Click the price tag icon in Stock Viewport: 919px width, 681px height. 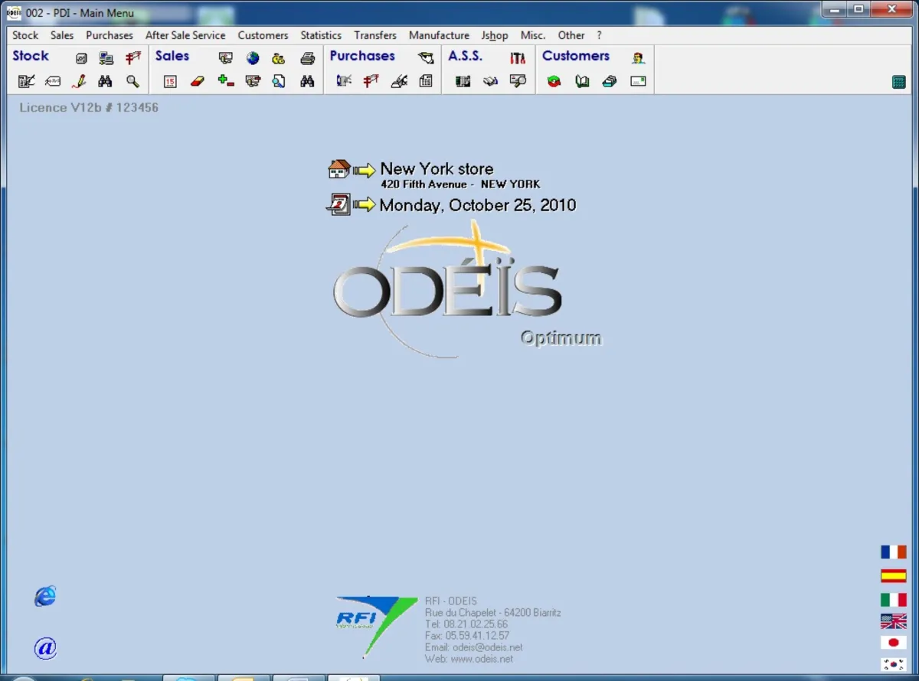tap(53, 81)
